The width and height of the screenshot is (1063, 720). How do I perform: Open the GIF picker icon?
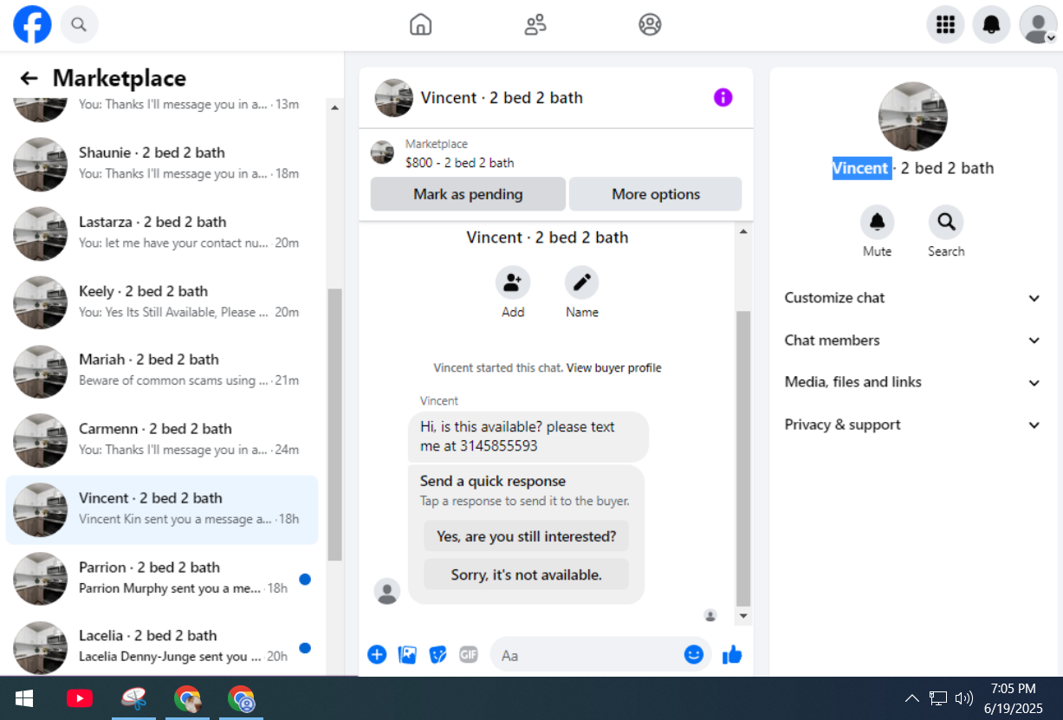469,655
